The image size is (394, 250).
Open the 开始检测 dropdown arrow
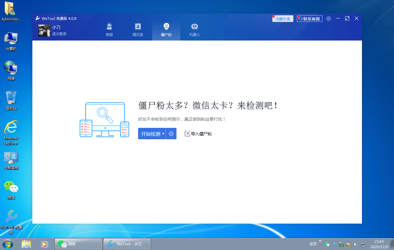pyautogui.click(x=163, y=134)
